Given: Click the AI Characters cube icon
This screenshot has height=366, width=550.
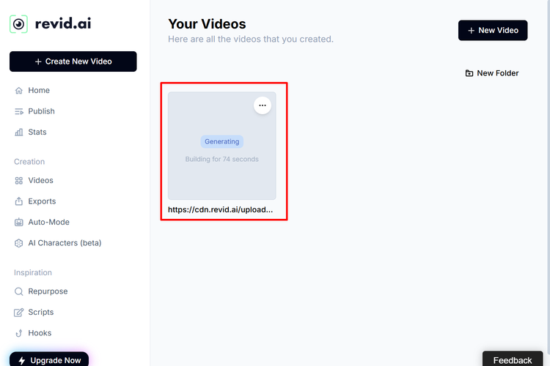Looking at the screenshot, I should pyautogui.click(x=19, y=243).
